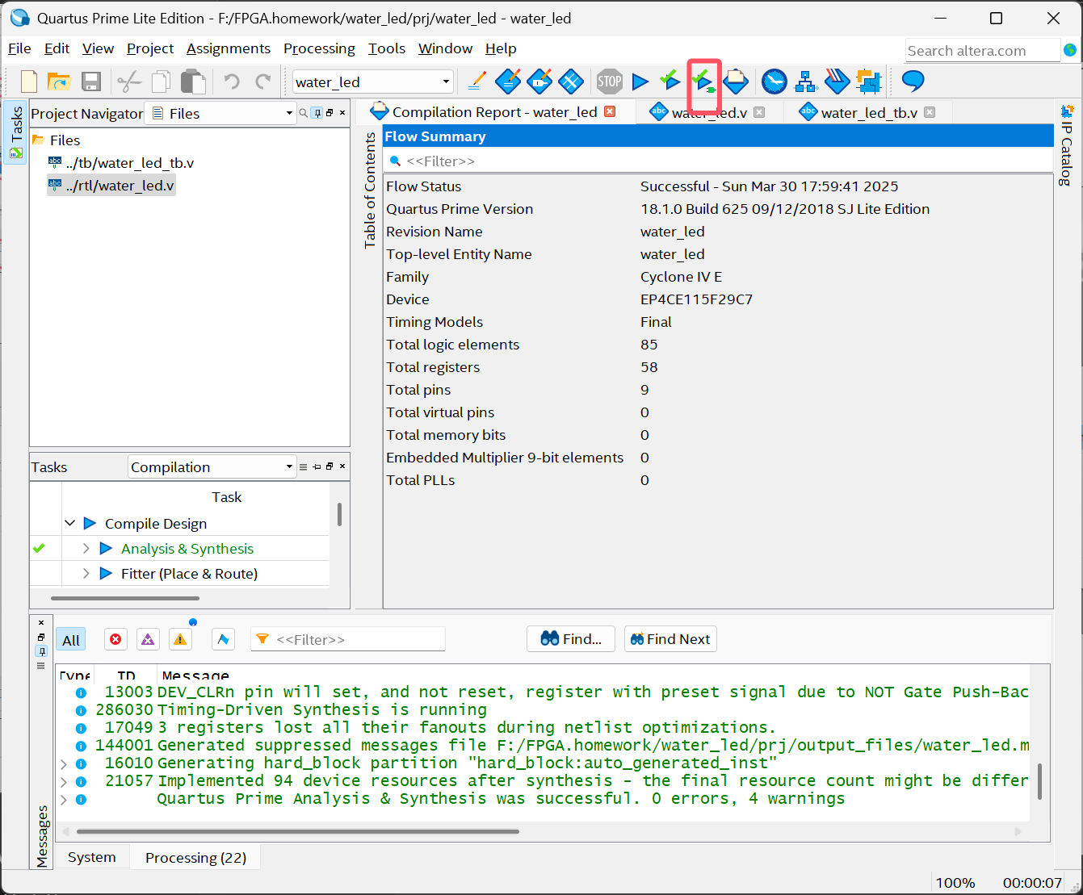Click the Find Next button

click(x=670, y=639)
